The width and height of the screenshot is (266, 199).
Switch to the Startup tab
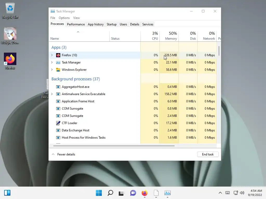click(112, 24)
